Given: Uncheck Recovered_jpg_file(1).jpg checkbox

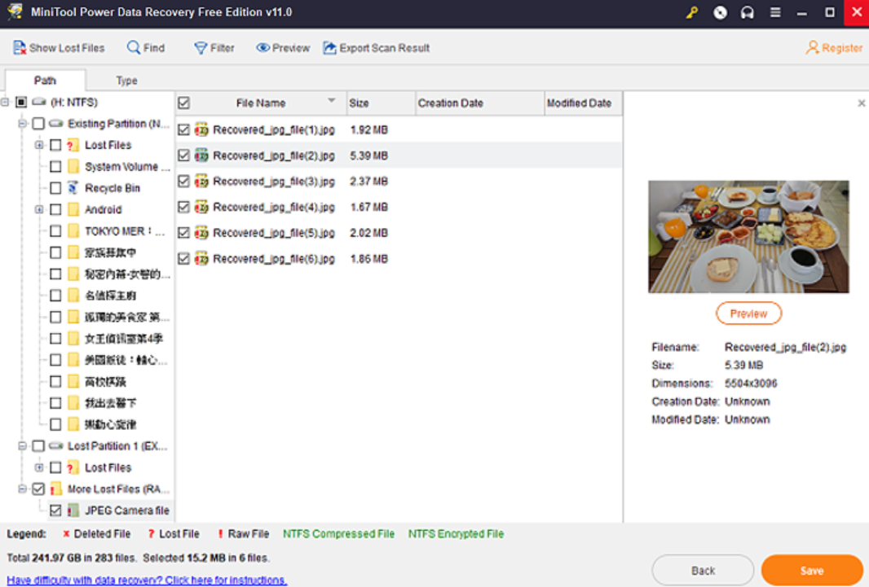Looking at the screenshot, I should pos(184,130).
